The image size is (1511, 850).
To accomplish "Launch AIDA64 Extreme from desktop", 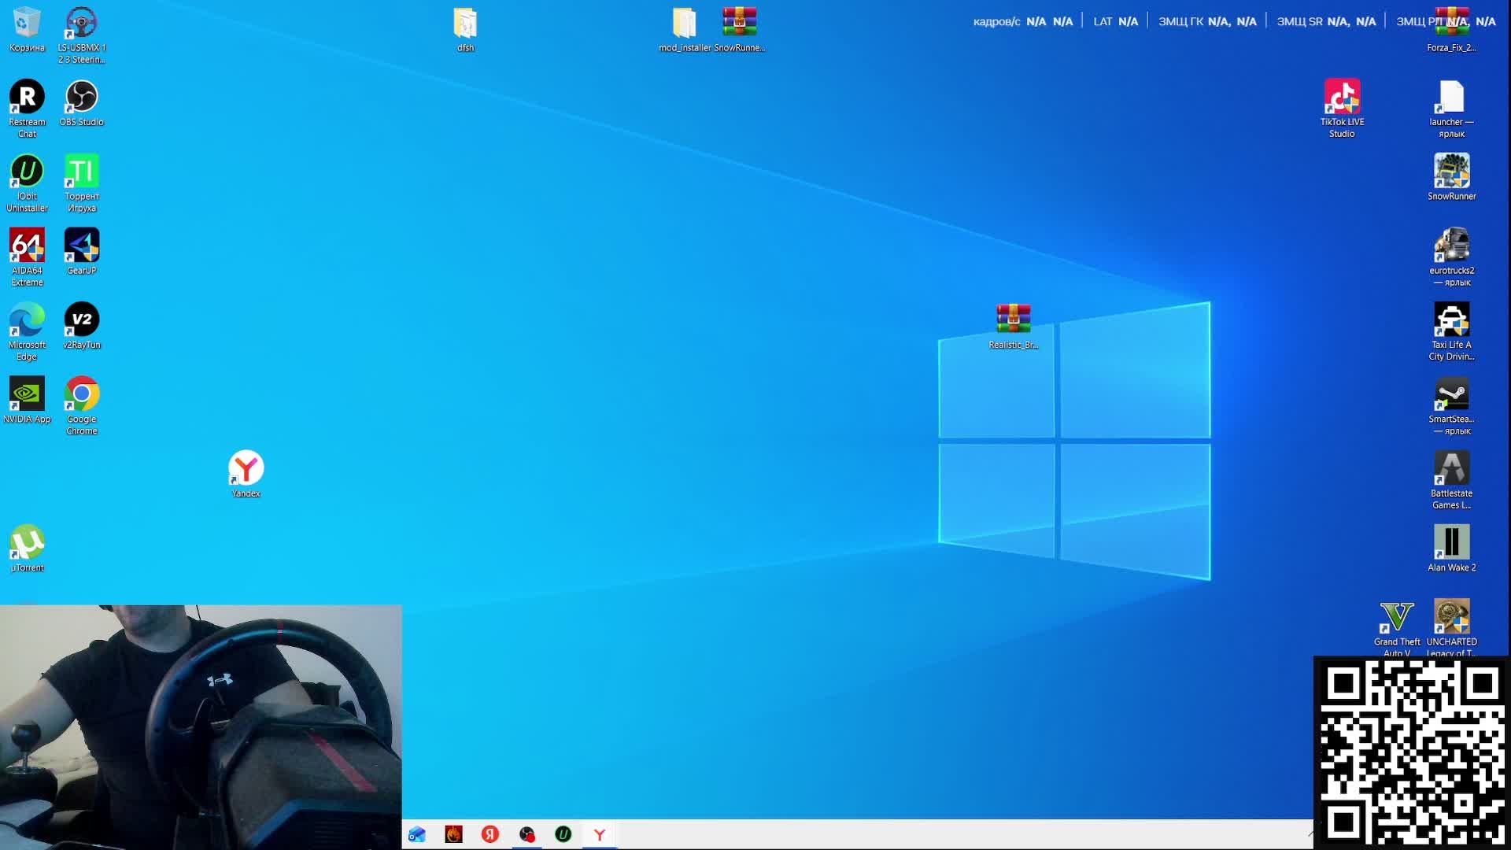I will tap(27, 246).
